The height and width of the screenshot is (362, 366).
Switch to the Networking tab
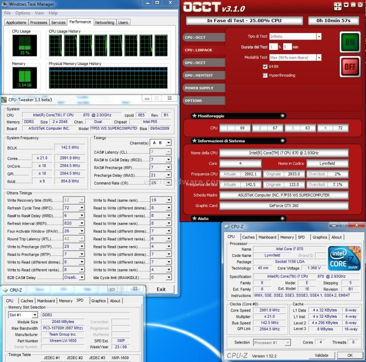point(104,23)
